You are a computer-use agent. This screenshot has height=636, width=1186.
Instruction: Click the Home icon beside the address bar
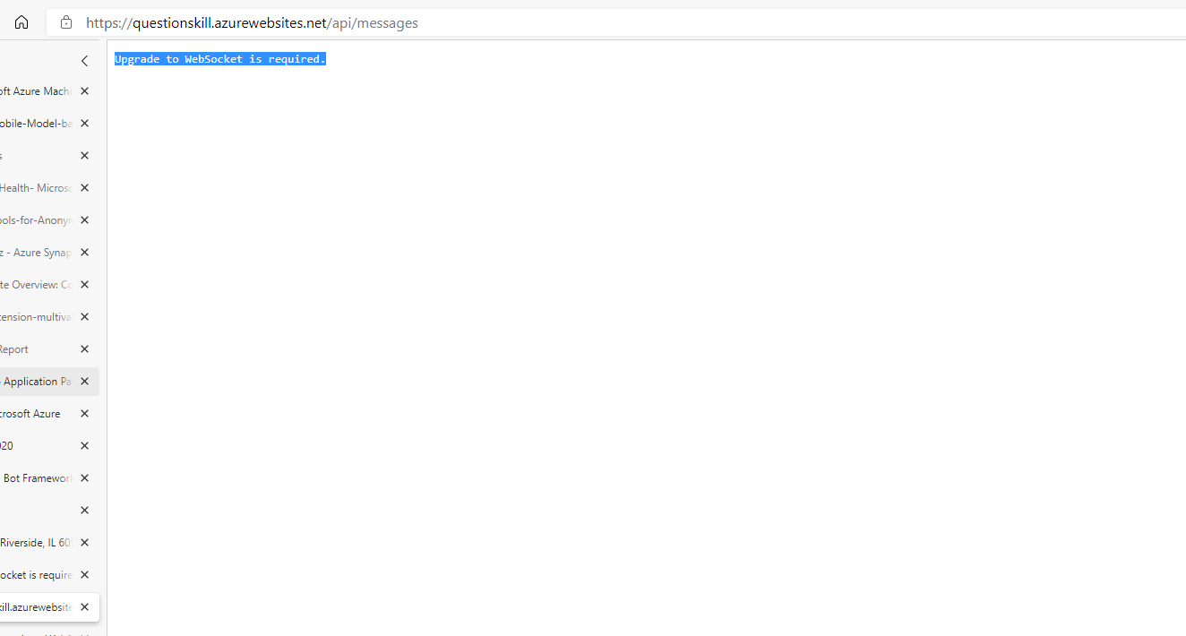click(21, 22)
